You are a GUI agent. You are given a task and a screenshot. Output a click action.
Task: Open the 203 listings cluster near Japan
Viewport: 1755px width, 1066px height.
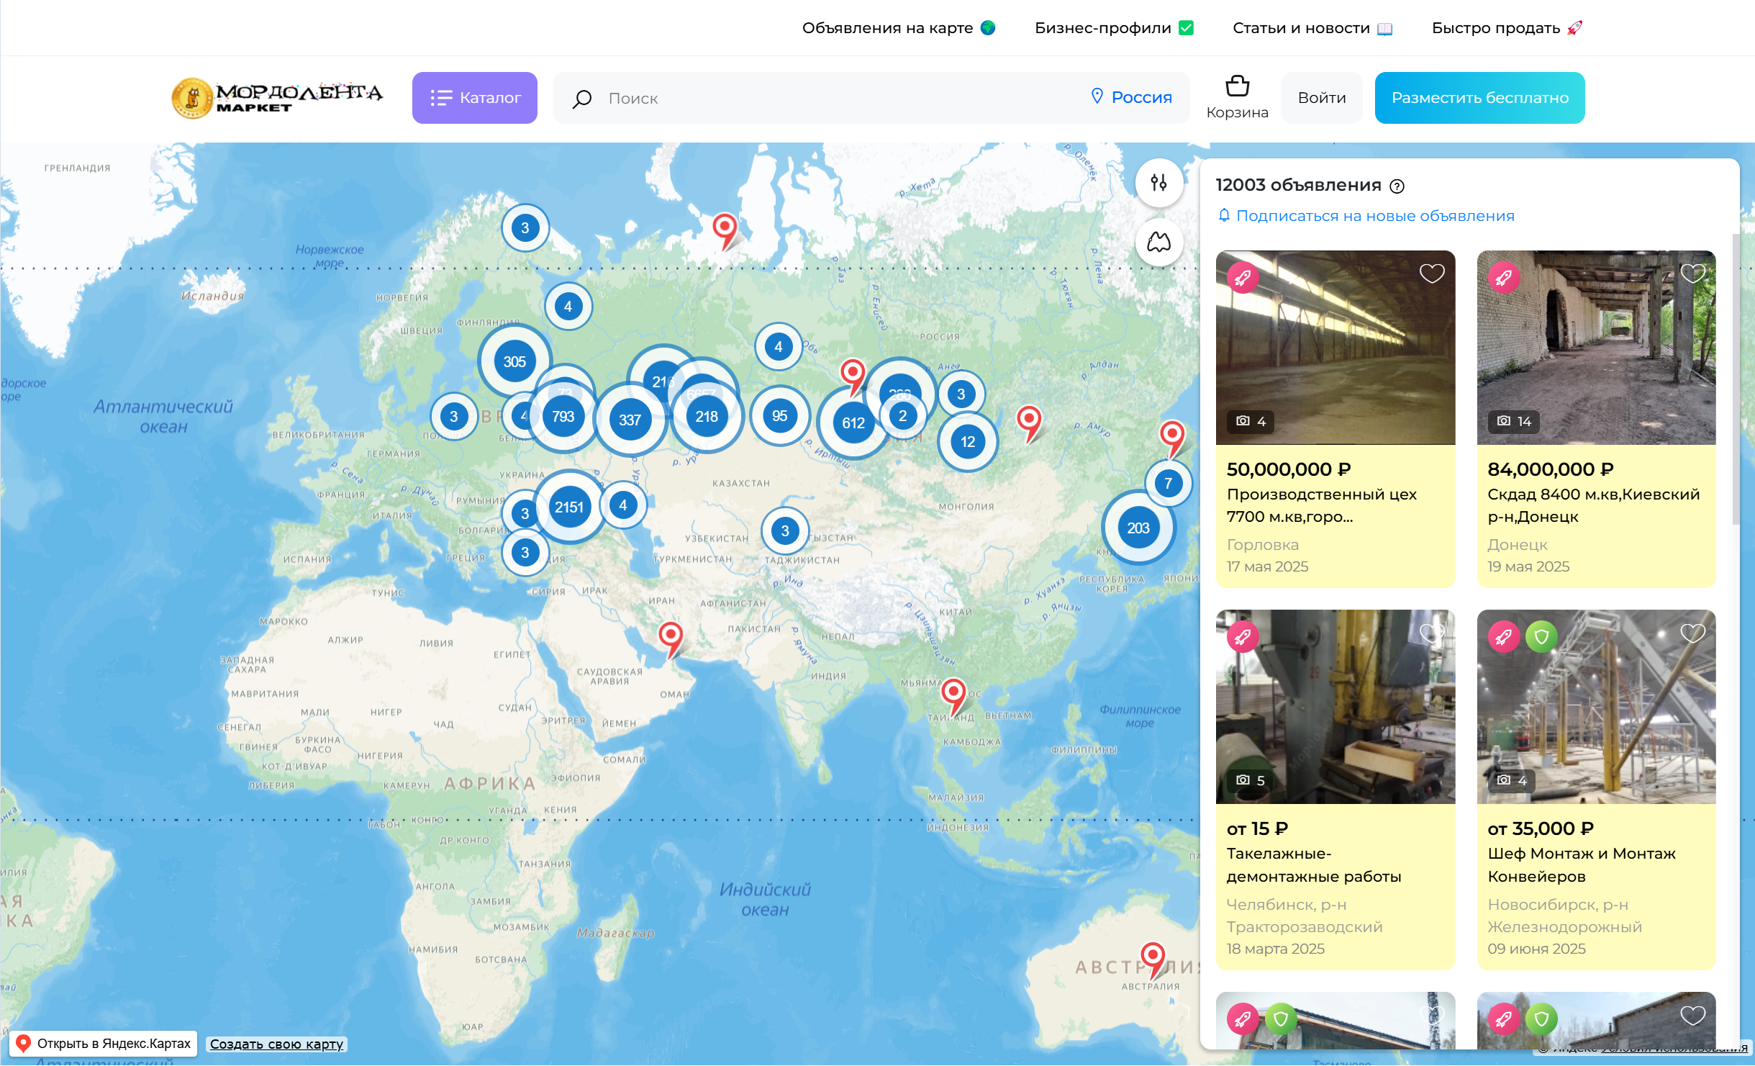coord(1138,528)
